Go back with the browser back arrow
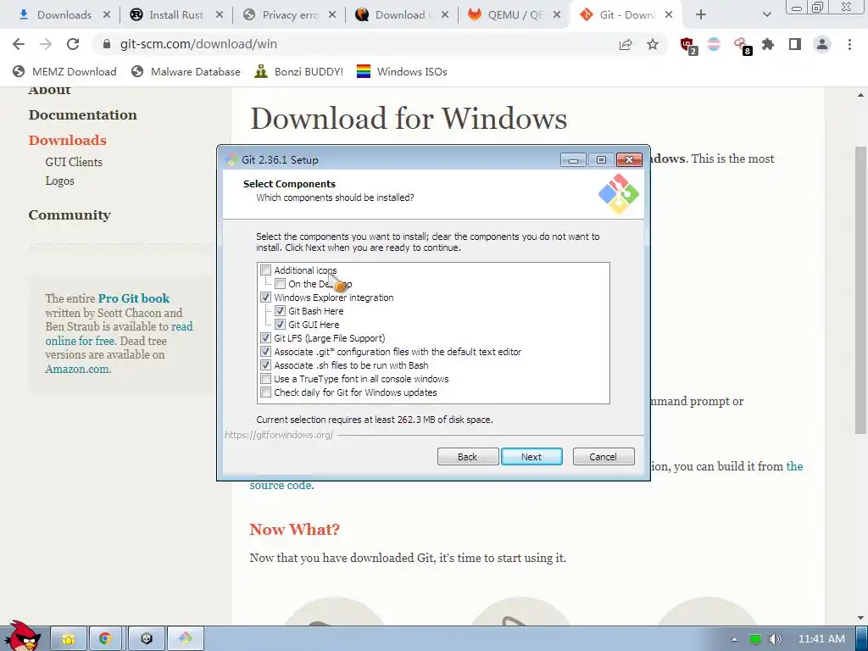868x651 pixels. click(x=19, y=44)
